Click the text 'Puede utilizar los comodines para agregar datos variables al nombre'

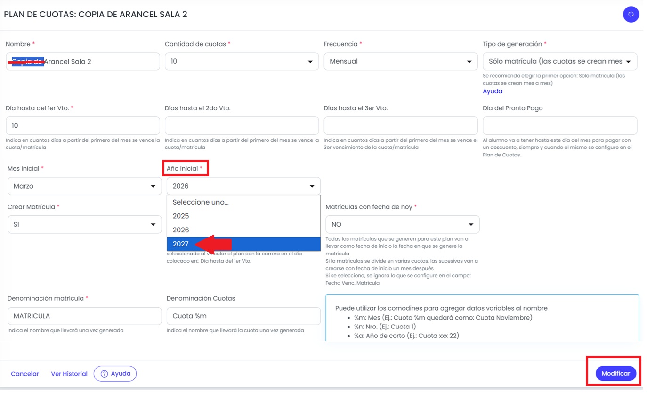441,308
